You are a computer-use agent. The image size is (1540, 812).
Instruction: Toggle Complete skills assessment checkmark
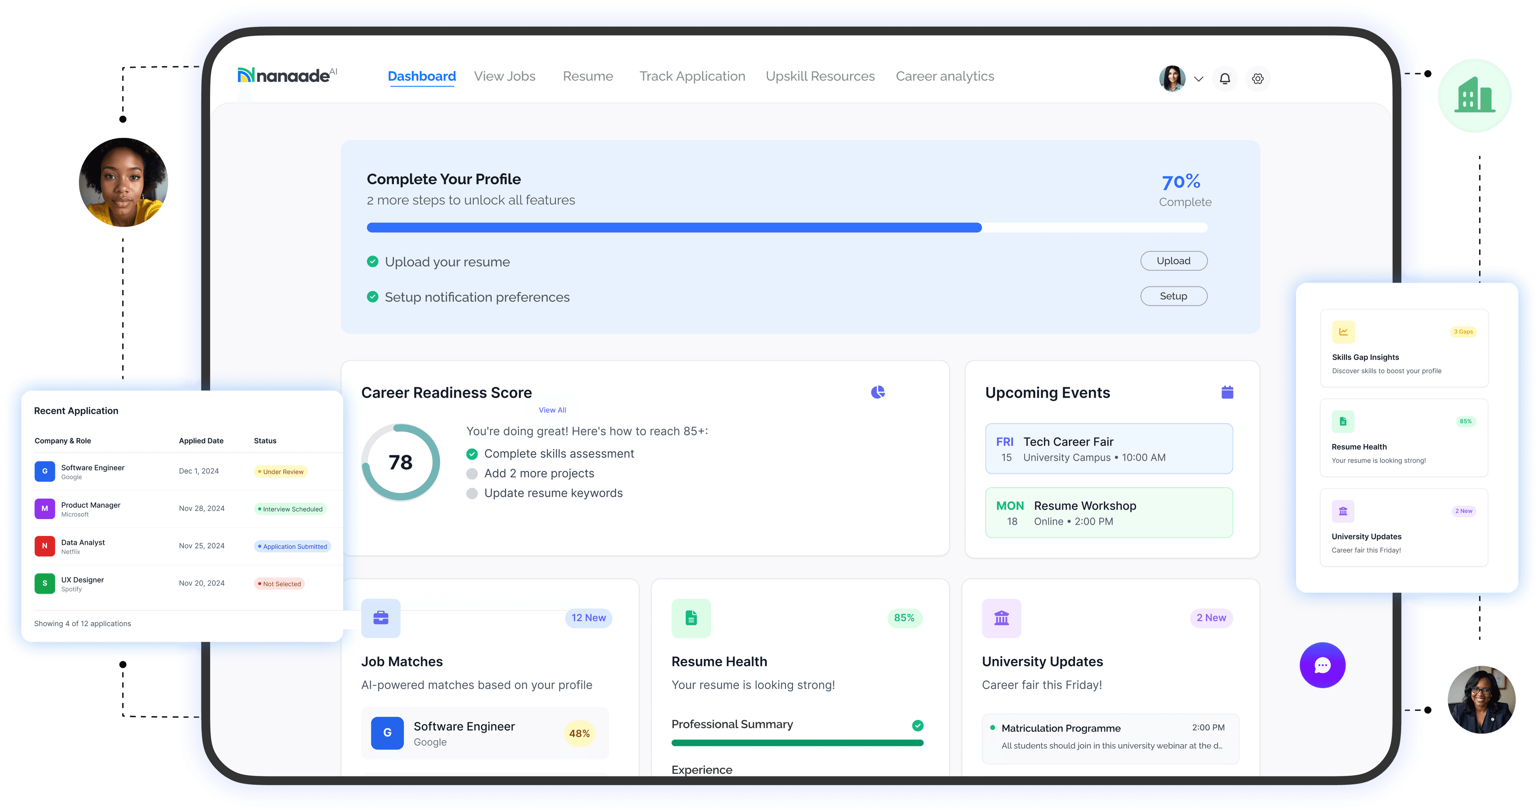472,454
